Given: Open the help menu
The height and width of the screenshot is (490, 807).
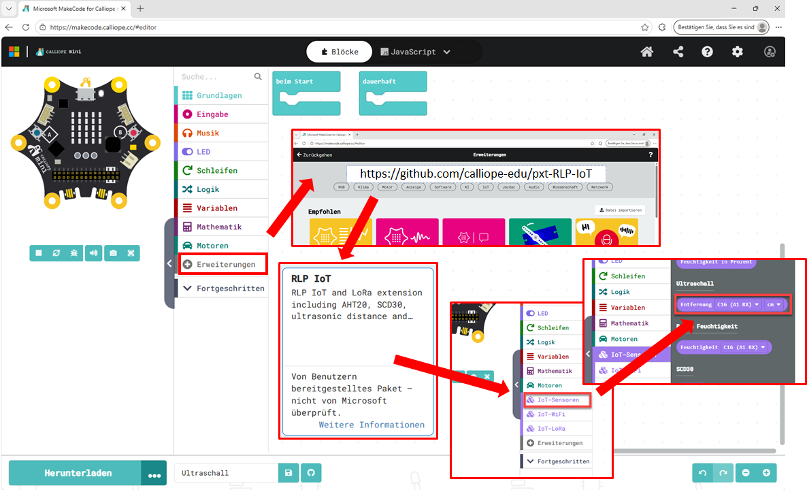Looking at the screenshot, I should [707, 52].
